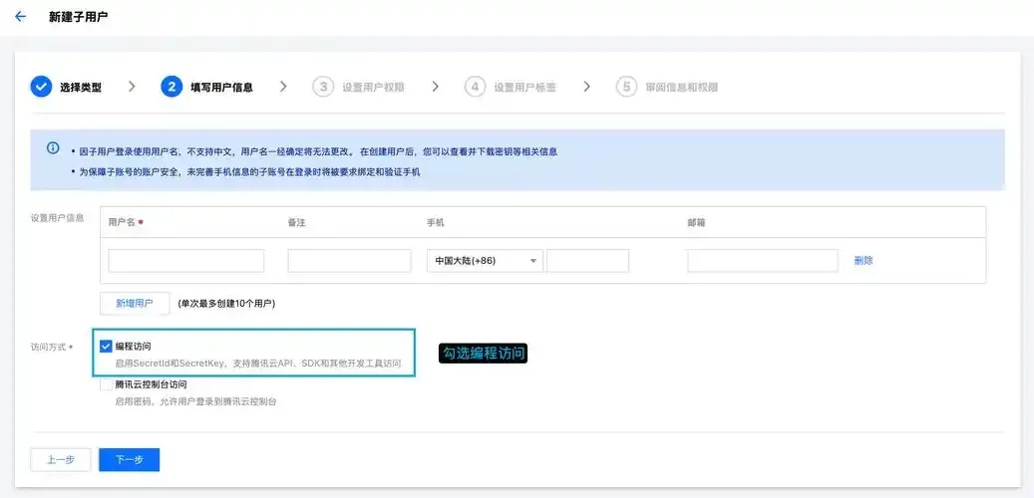Click step 5 circle icon
This screenshot has width=1034, height=498.
626,87
